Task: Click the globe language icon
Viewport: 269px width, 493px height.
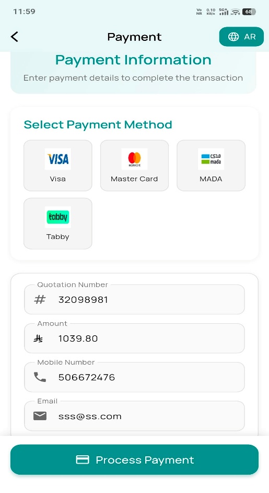Action: pyautogui.click(x=233, y=37)
